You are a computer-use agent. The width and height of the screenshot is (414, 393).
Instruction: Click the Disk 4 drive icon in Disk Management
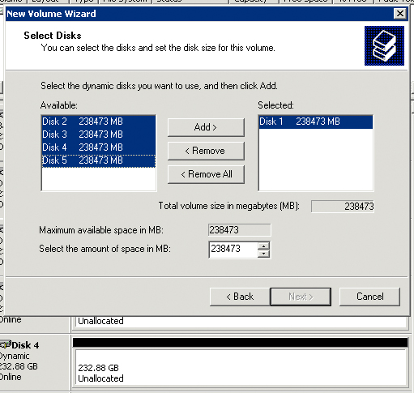[x=6, y=344]
